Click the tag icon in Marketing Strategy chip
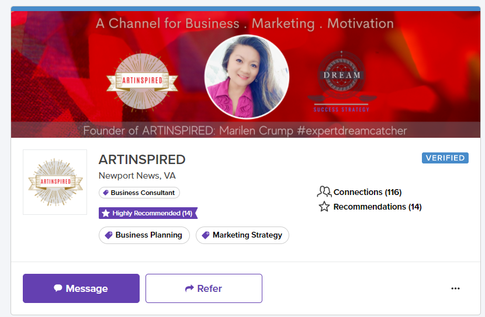 coord(206,235)
